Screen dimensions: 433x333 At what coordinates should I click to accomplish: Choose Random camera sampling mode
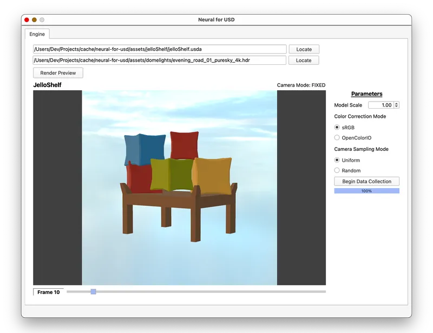point(337,170)
